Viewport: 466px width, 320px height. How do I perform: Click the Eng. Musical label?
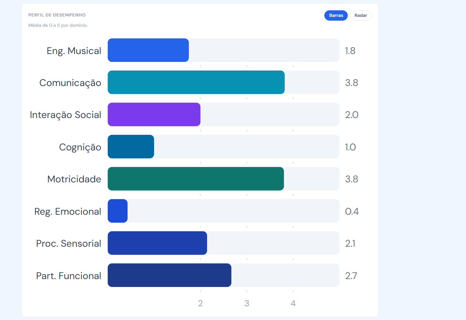[x=74, y=51]
